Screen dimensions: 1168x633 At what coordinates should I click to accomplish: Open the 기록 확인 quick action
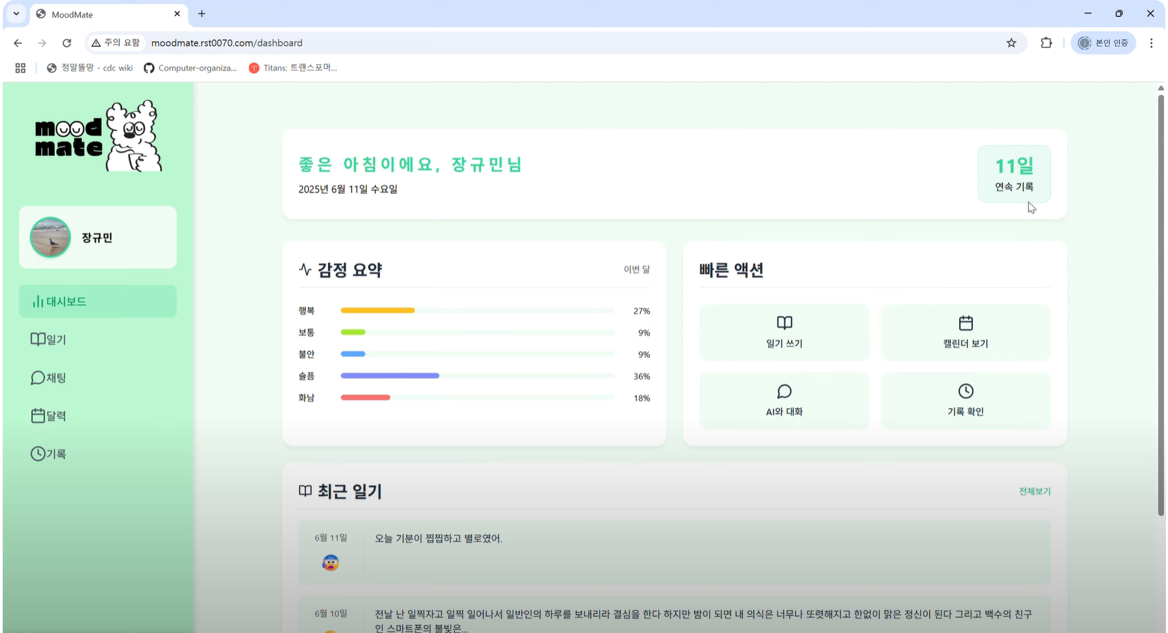coord(965,401)
